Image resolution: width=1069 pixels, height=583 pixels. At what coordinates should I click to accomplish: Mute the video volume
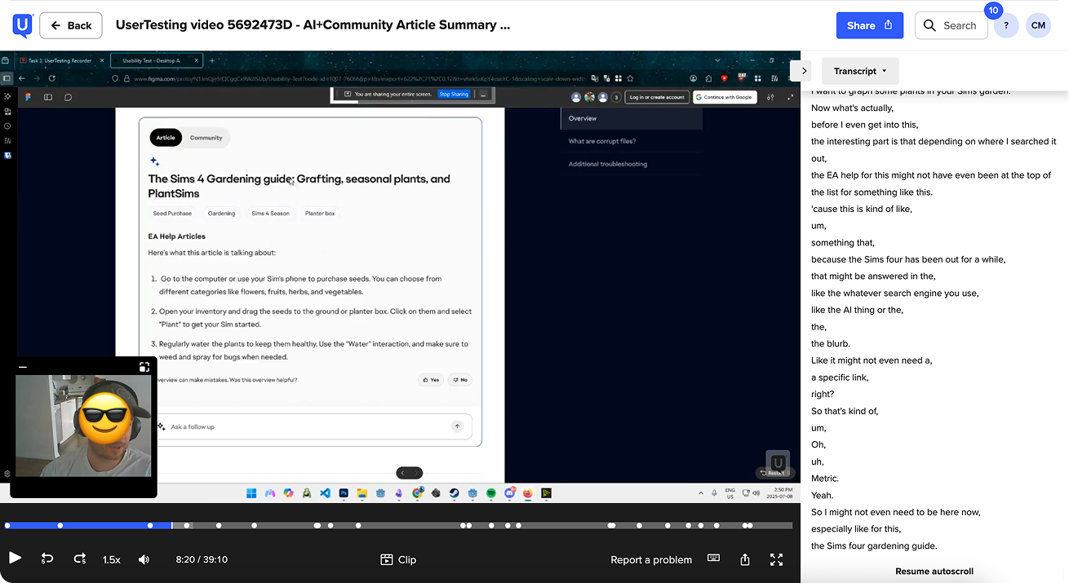pos(144,559)
